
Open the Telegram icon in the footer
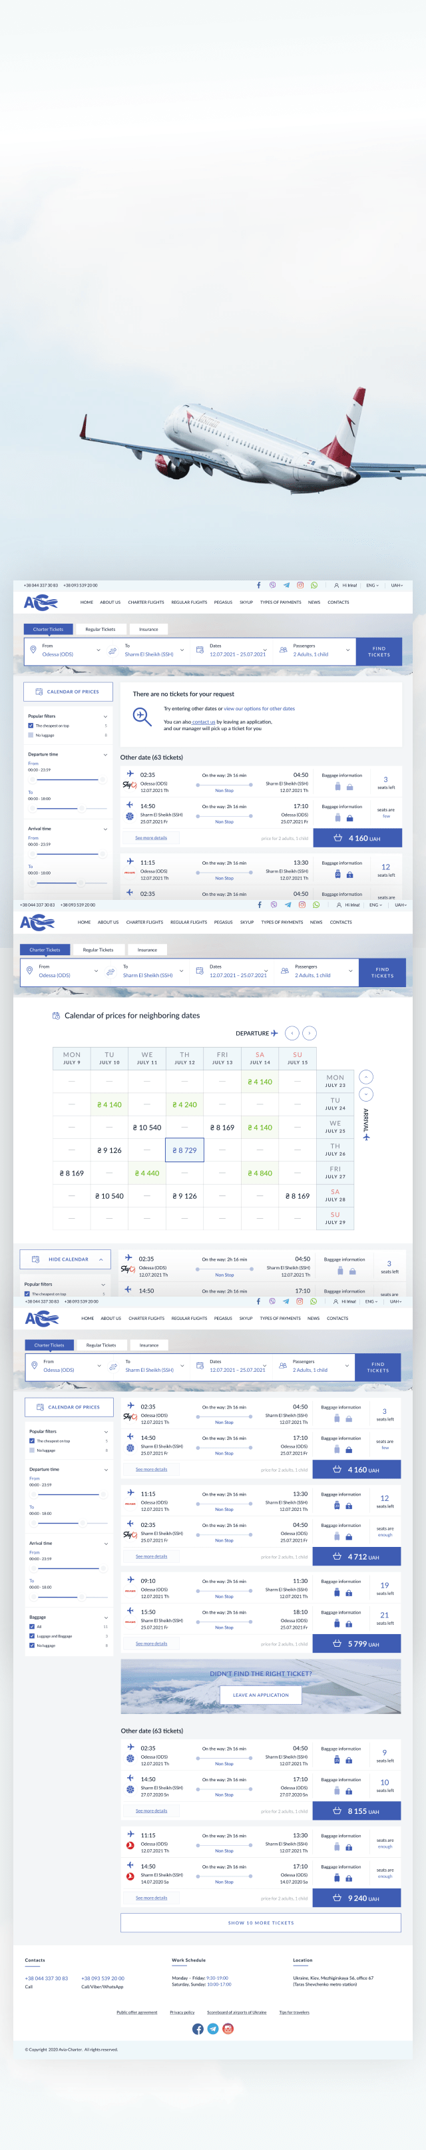213,2029
